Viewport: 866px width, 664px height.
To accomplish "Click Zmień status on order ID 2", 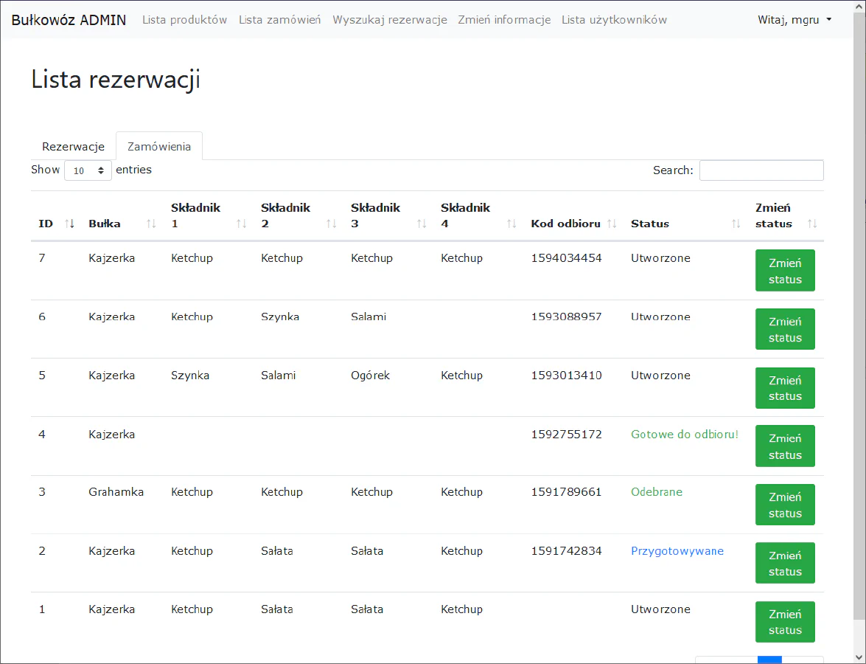I will (784, 563).
